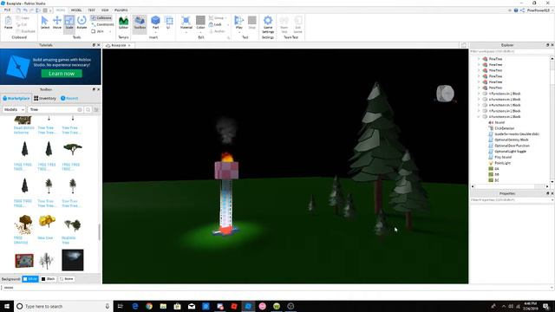Click the Paste clipboard button
555x312 pixels.
[x=9, y=23]
